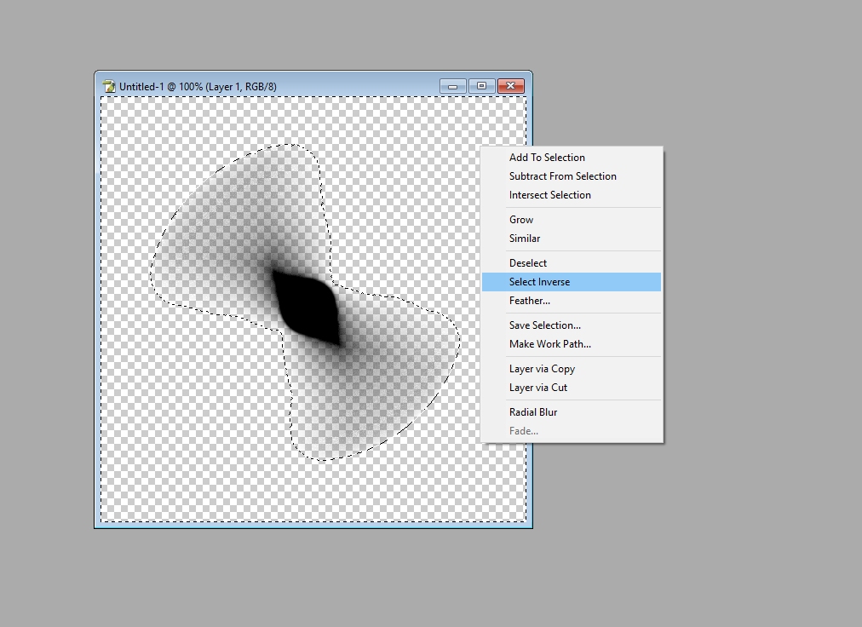Viewport: 862px width, 627px height.
Task: Open the Feather... dialog option
Action: [572, 301]
